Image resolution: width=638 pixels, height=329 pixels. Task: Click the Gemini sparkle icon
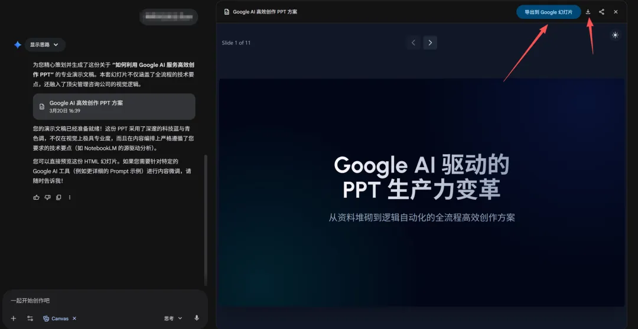18,45
